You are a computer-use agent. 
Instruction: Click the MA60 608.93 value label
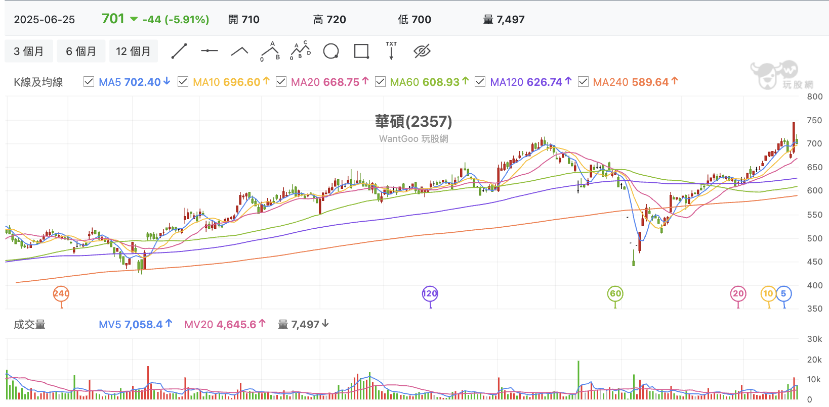coord(430,82)
